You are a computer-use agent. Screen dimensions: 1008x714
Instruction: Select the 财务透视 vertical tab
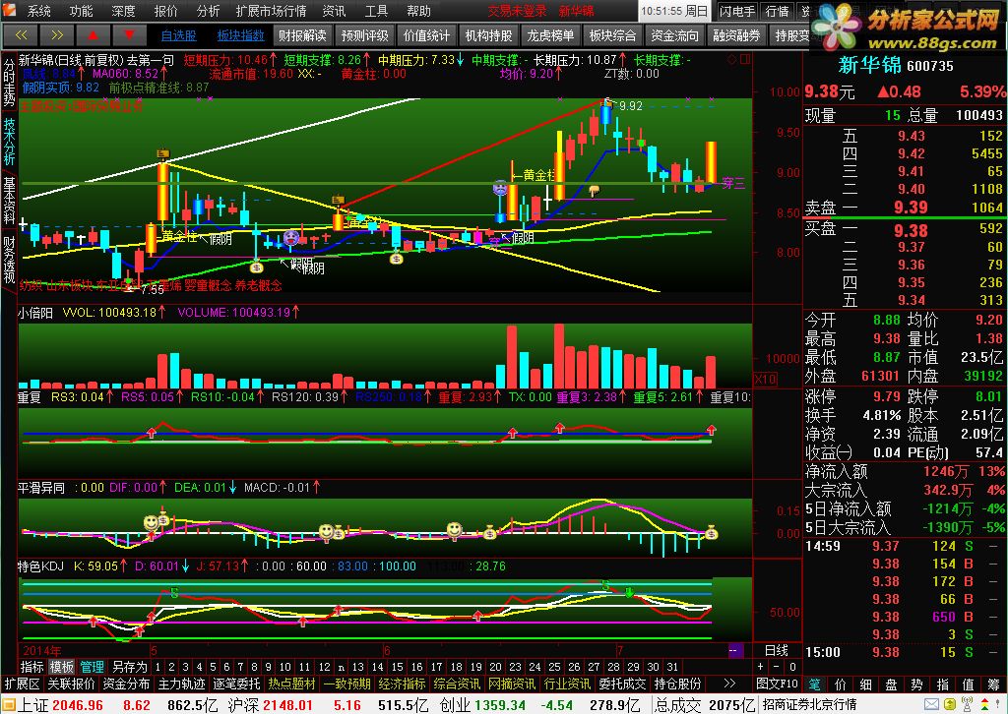pyautogui.click(x=9, y=260)
